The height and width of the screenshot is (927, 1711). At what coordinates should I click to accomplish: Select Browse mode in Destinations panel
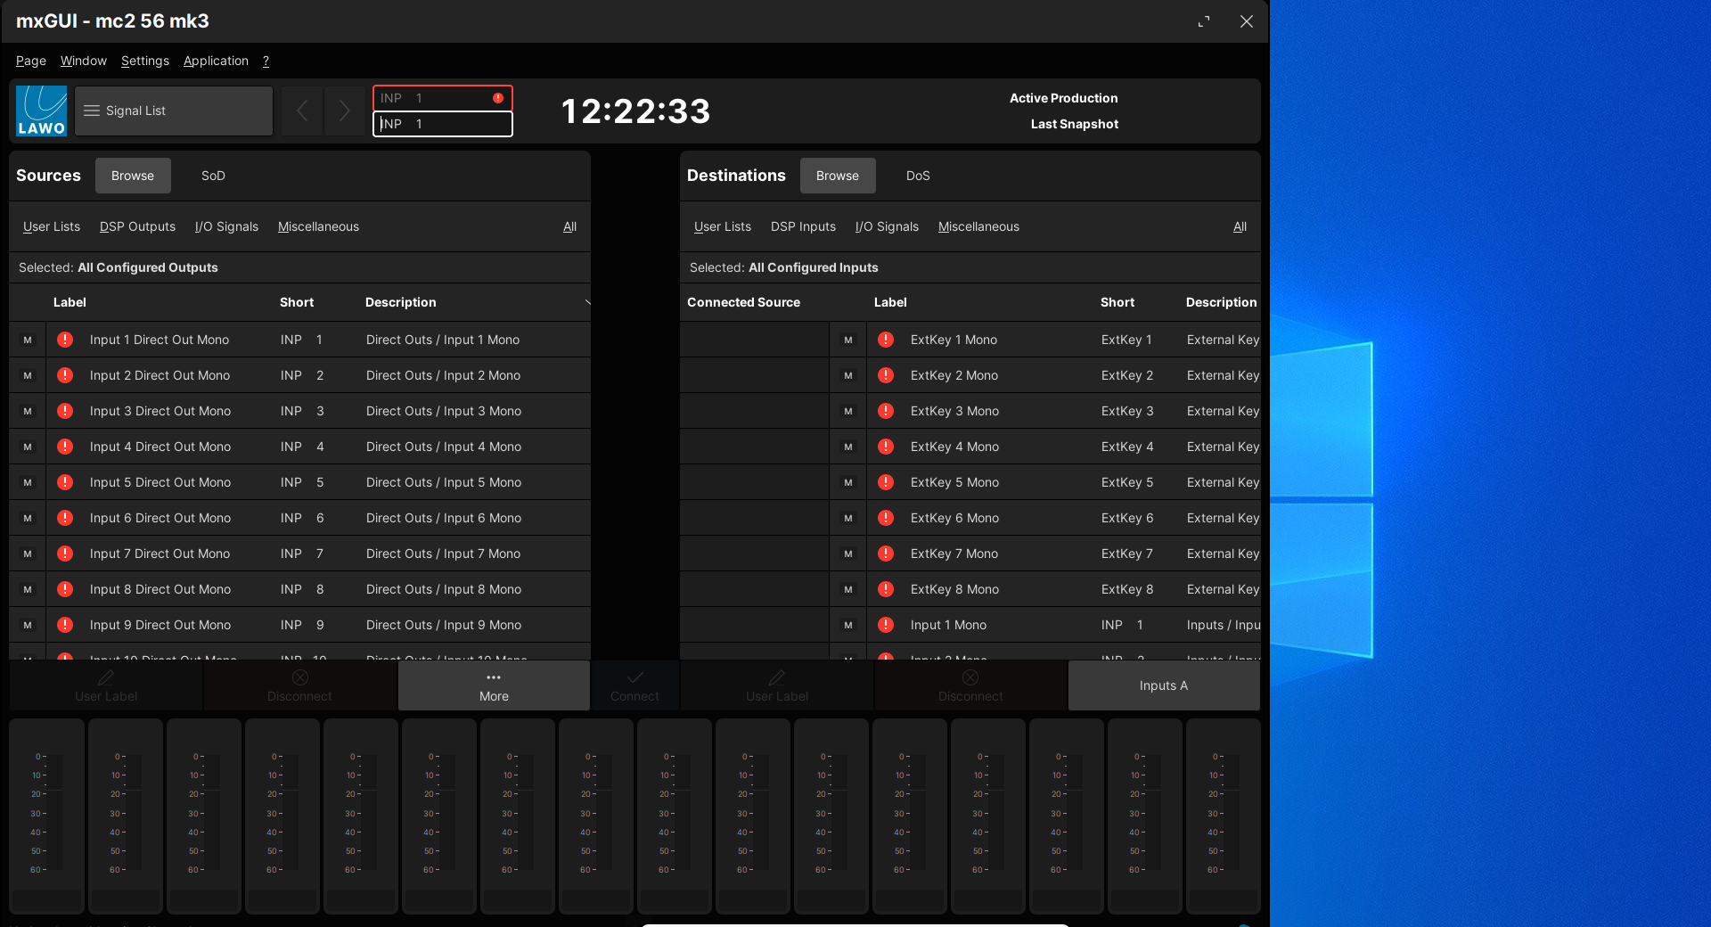(x=837, y=176)
